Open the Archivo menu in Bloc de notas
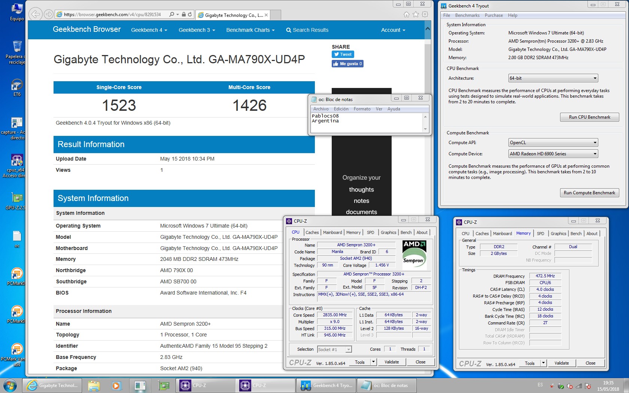 click(321, 109)
